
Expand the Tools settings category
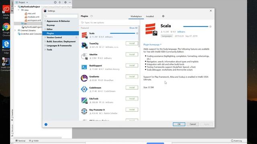pyautogui.click(x=45, y=50)
